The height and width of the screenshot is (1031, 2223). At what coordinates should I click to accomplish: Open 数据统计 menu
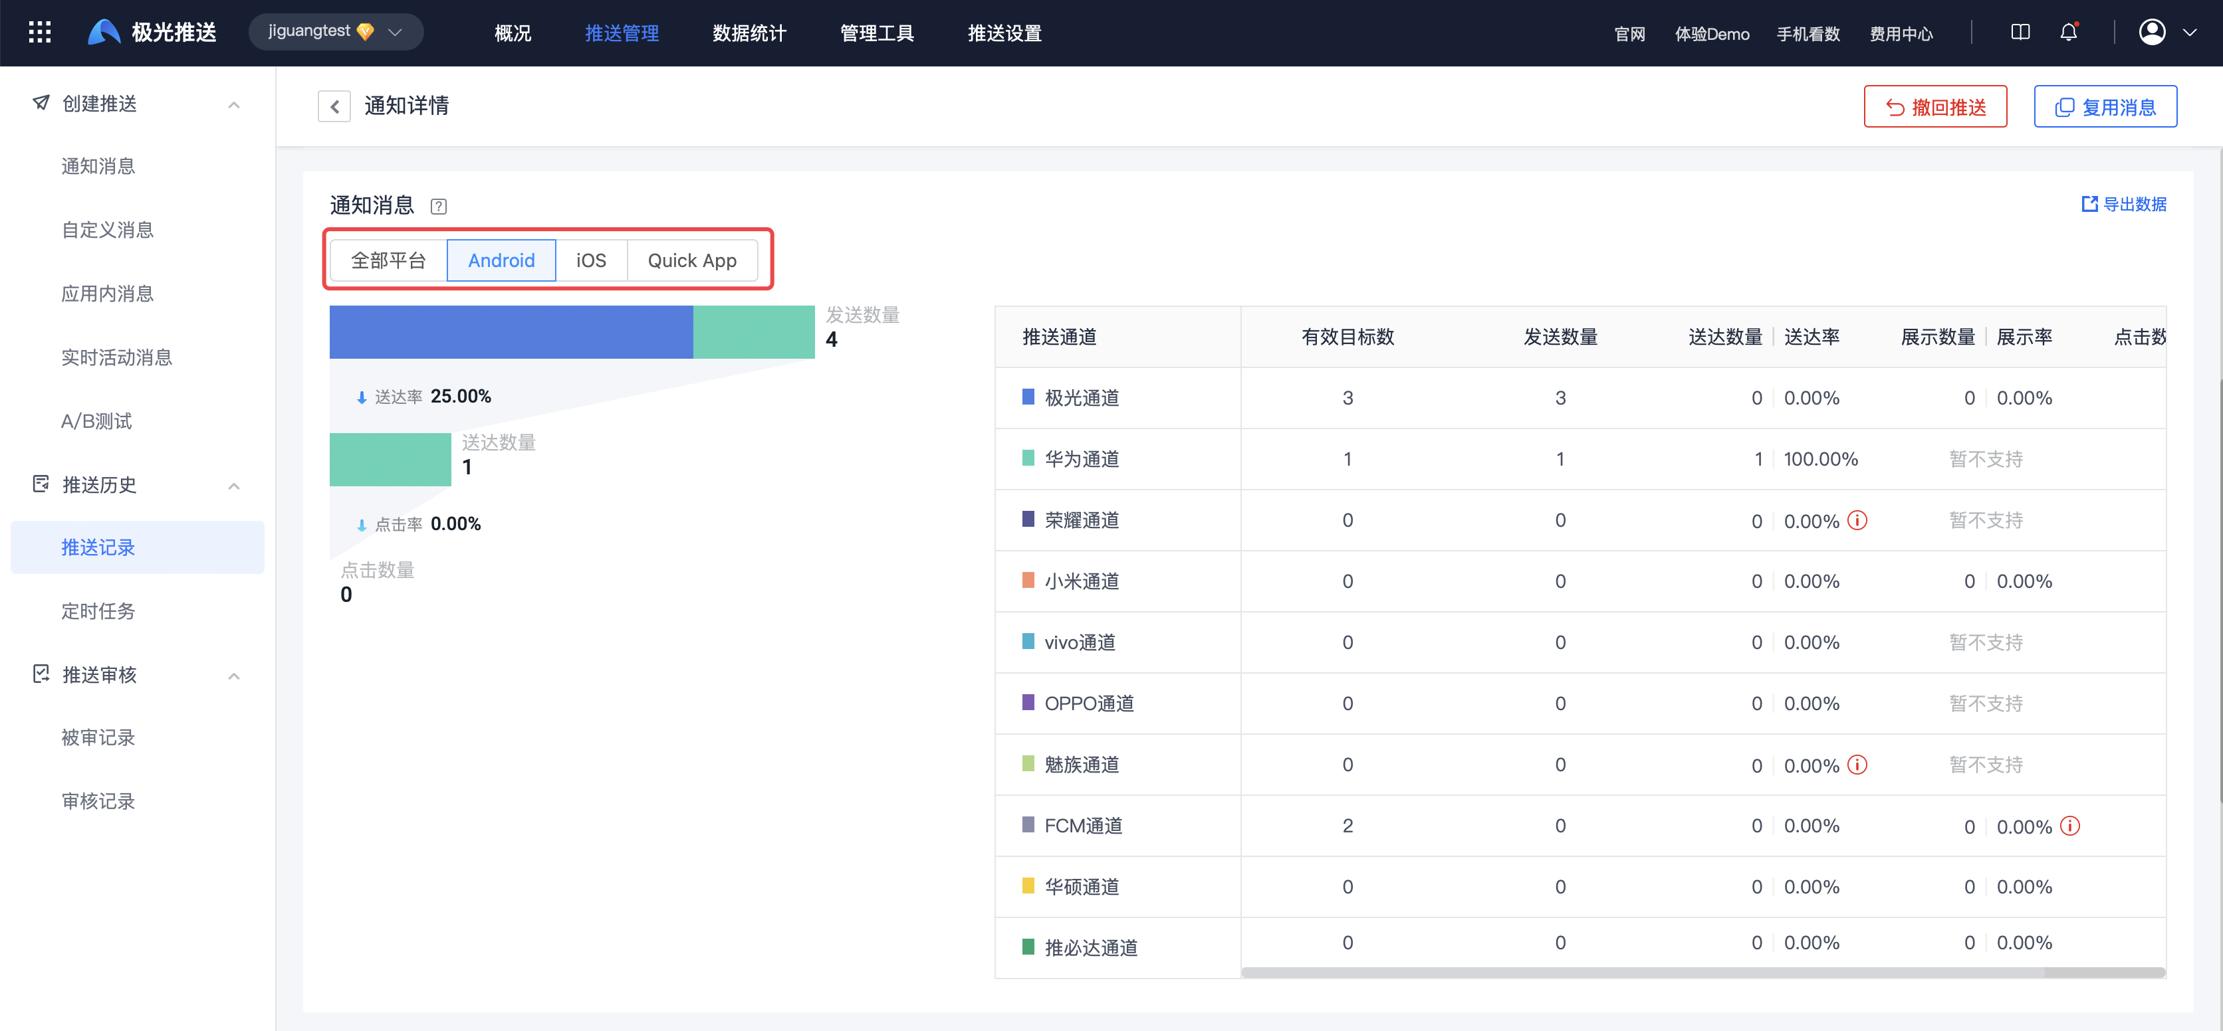coord(749,33)
